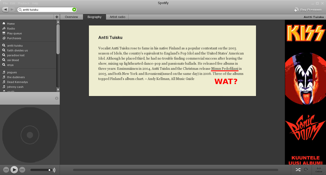Image resolution: width=326 pixels, height=175 pixels.
Task: Skip to the next track
Action: pos(22,170)
